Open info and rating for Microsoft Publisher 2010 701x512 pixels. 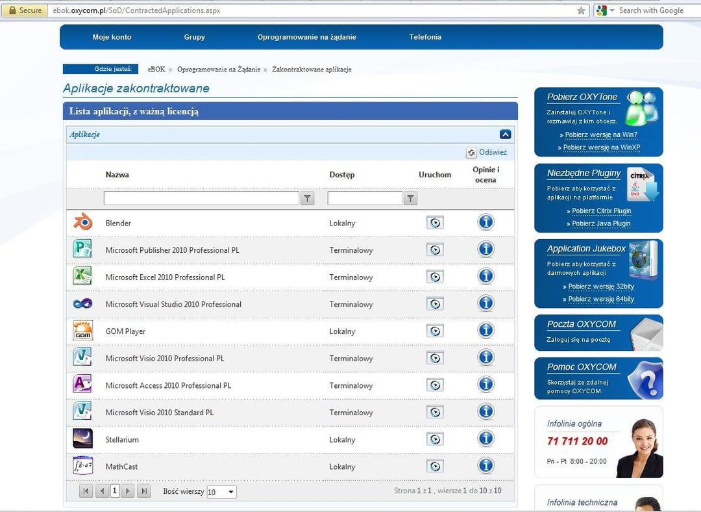tap(486, 250)
